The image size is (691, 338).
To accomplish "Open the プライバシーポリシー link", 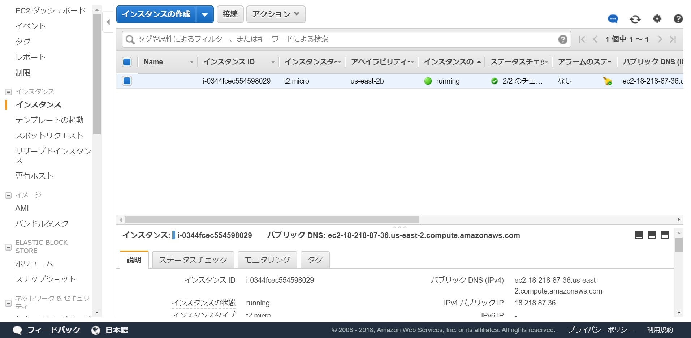I will 601,330.
